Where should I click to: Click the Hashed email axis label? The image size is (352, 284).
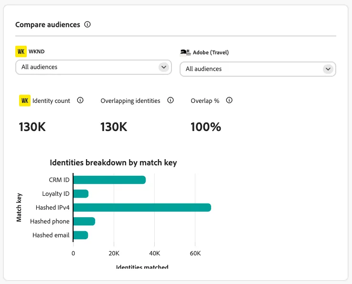pos(51,235)
